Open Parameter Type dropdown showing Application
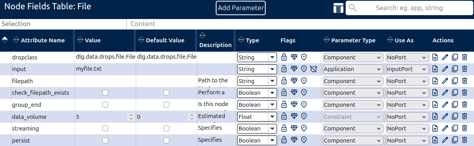This screenshot has height=146, width=474. 353,69
